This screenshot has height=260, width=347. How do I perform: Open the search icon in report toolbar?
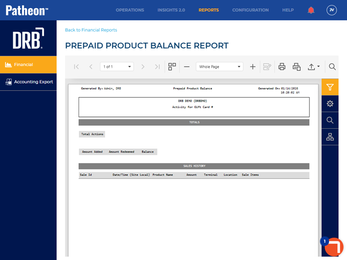[x=332, y=67]
